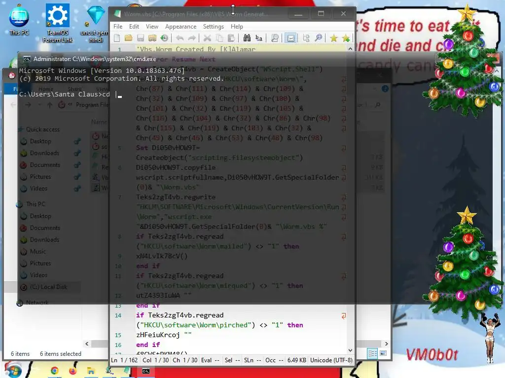Switch Explorer to details view icon
The image size is (505, 378).
[373, 353]
